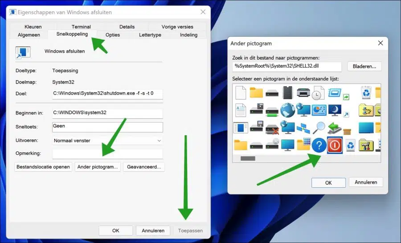Select the printer icon

pyautogui.click(x=303, y=93)
